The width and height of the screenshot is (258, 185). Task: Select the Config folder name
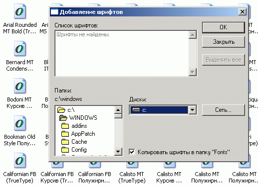click(79, 150)
